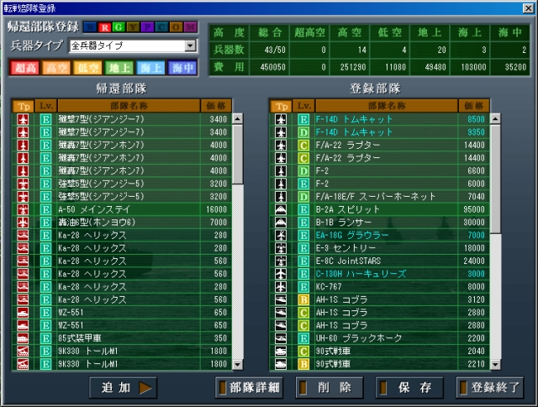This screenshot has width=538, height=407.
Task: Sort 帰還部隊 list by 価格 column
Action: pyautogui.click(x=216, y=106)
